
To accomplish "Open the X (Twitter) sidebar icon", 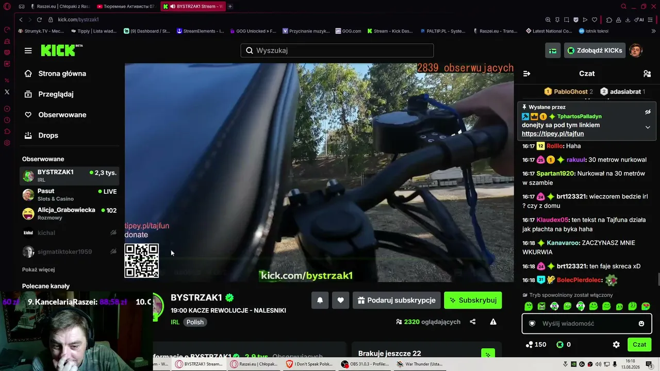I will [x=7, y=92].
